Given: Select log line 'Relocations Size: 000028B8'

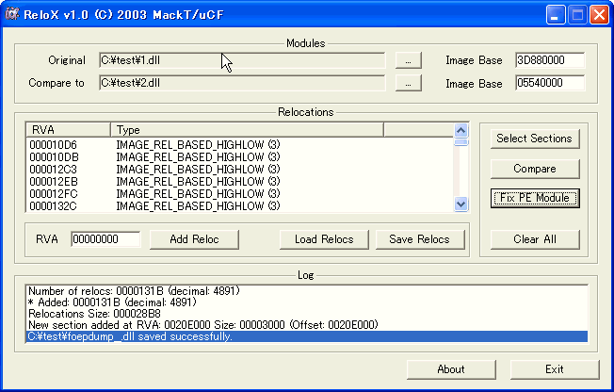Looking at the screenshot, I should [x=307, y=314].
